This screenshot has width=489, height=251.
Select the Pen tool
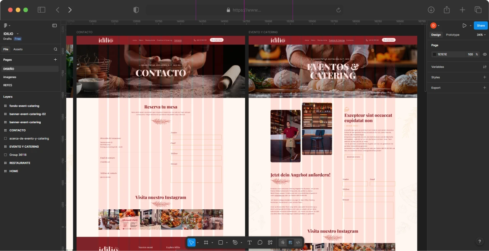coord(235,243)
